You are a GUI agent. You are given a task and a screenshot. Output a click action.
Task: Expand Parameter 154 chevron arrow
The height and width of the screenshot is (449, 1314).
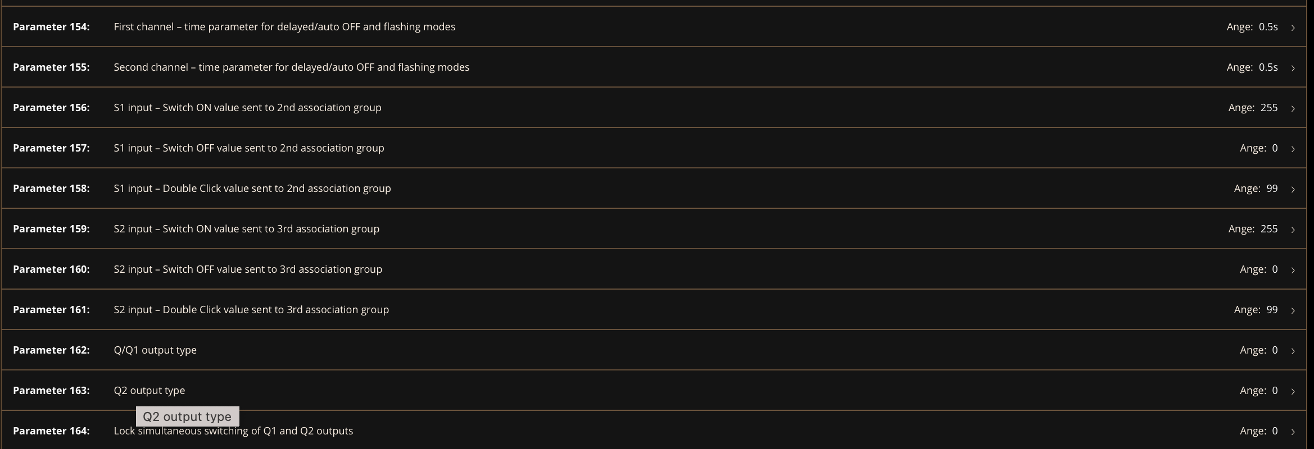(x=1293, y=28)
